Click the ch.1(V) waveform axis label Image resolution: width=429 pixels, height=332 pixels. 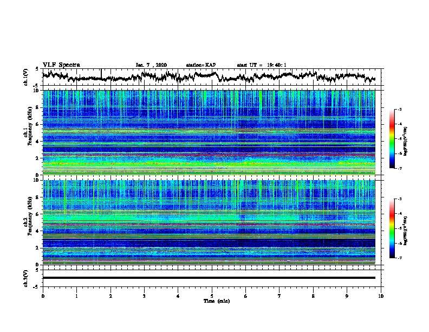tap(26, 77)
